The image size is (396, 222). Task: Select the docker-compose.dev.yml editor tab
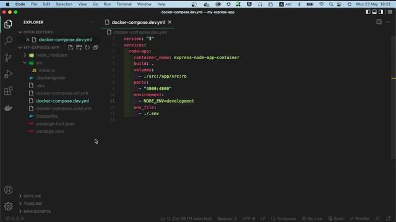[138, 22]
